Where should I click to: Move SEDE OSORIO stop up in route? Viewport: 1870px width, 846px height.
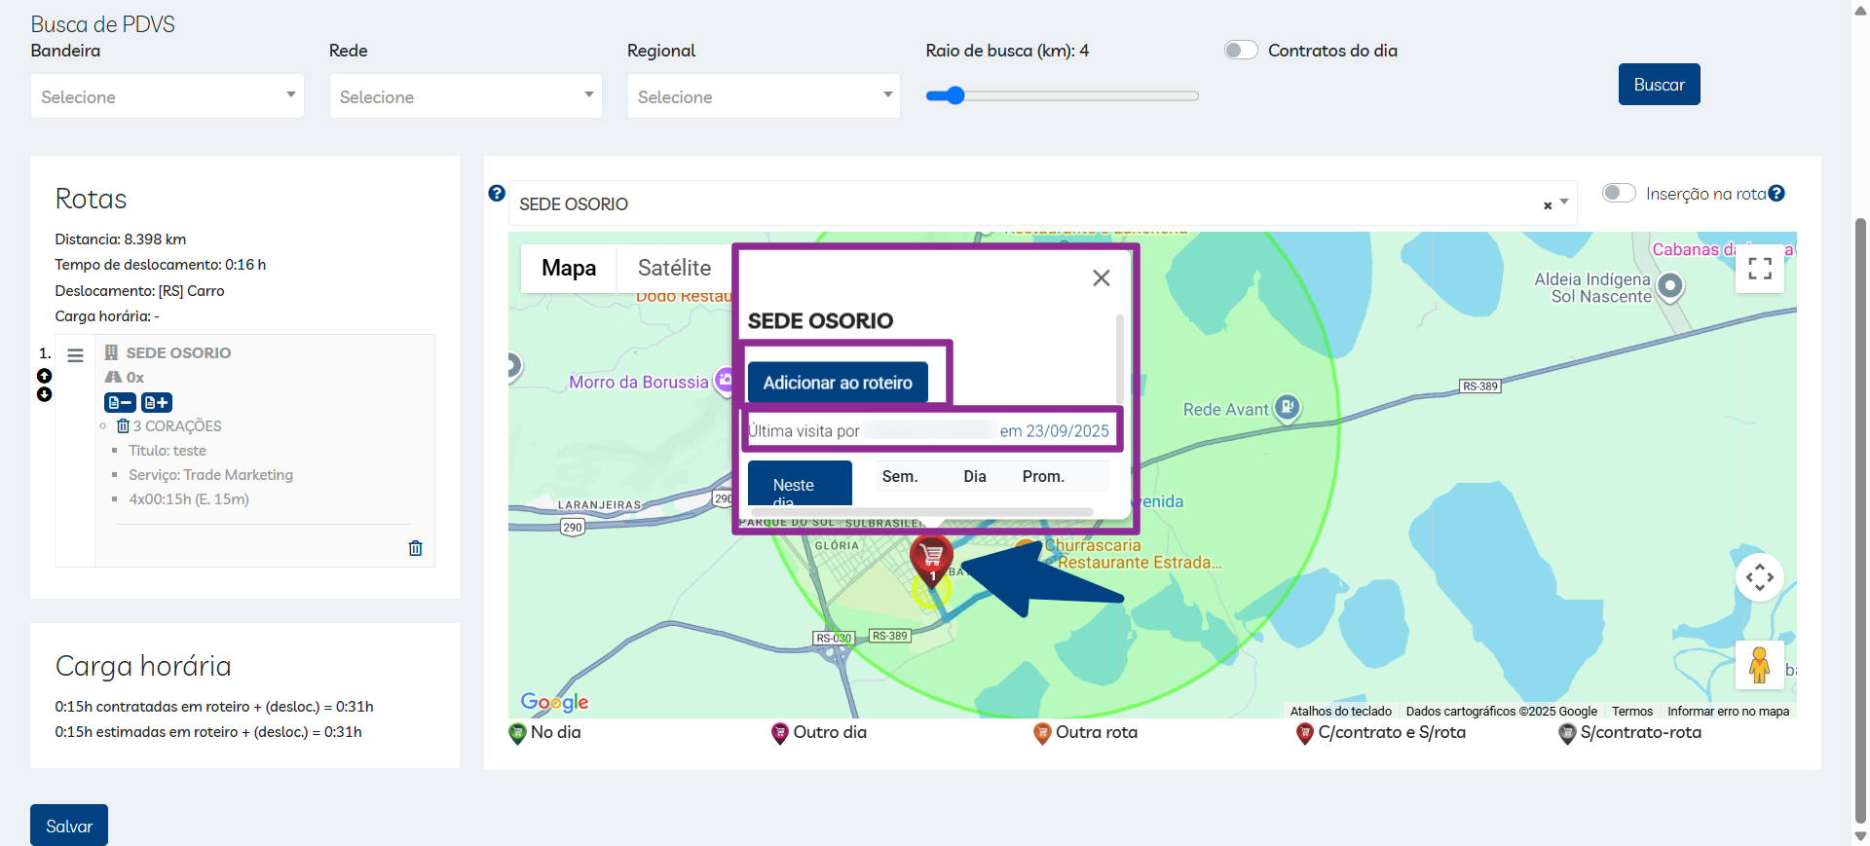pyautogui.click(x=44, y=376)
